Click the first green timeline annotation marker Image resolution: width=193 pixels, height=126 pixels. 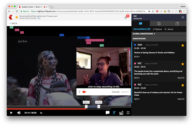11,27
